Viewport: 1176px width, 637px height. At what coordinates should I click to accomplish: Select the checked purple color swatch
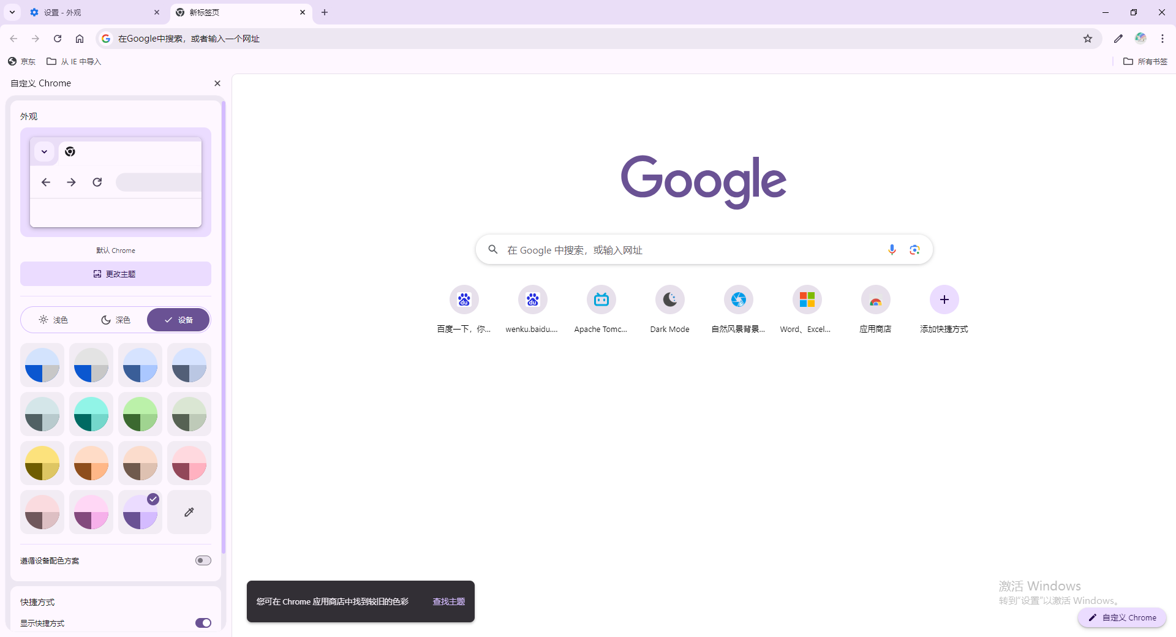pos(140,512)
